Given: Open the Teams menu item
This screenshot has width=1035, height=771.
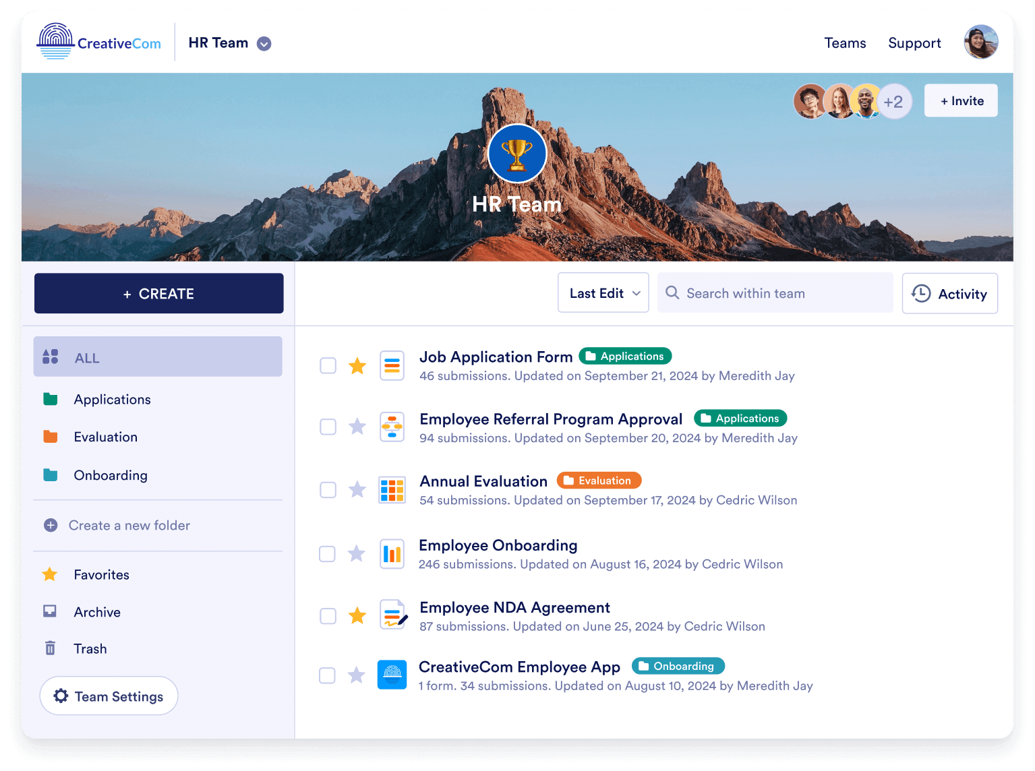Looking at the screenshot, I should point(844,43).
